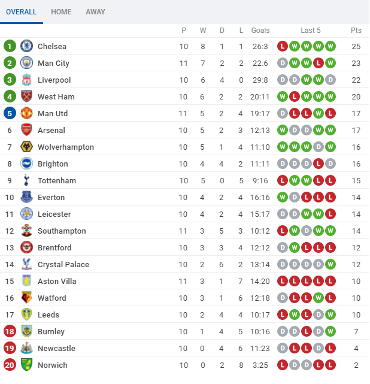Open the West Ham team link
The height and width of the screenshot is (384, 370).
(56, 96)
